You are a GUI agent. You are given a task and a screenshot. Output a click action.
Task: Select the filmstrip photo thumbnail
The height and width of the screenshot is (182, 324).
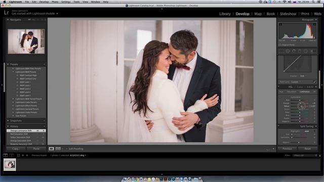click(x=10, y=164)
